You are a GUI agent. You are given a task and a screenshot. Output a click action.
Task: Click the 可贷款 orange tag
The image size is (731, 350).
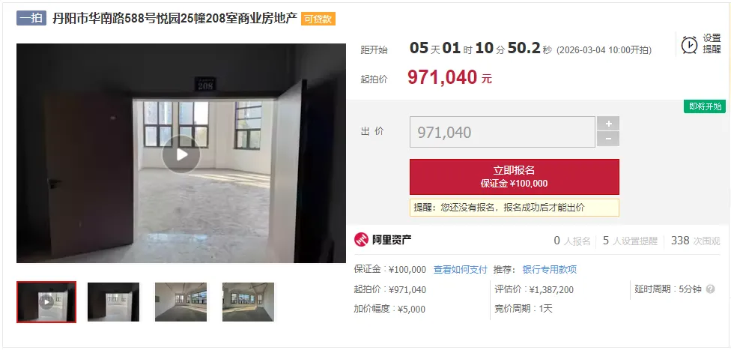318,19
